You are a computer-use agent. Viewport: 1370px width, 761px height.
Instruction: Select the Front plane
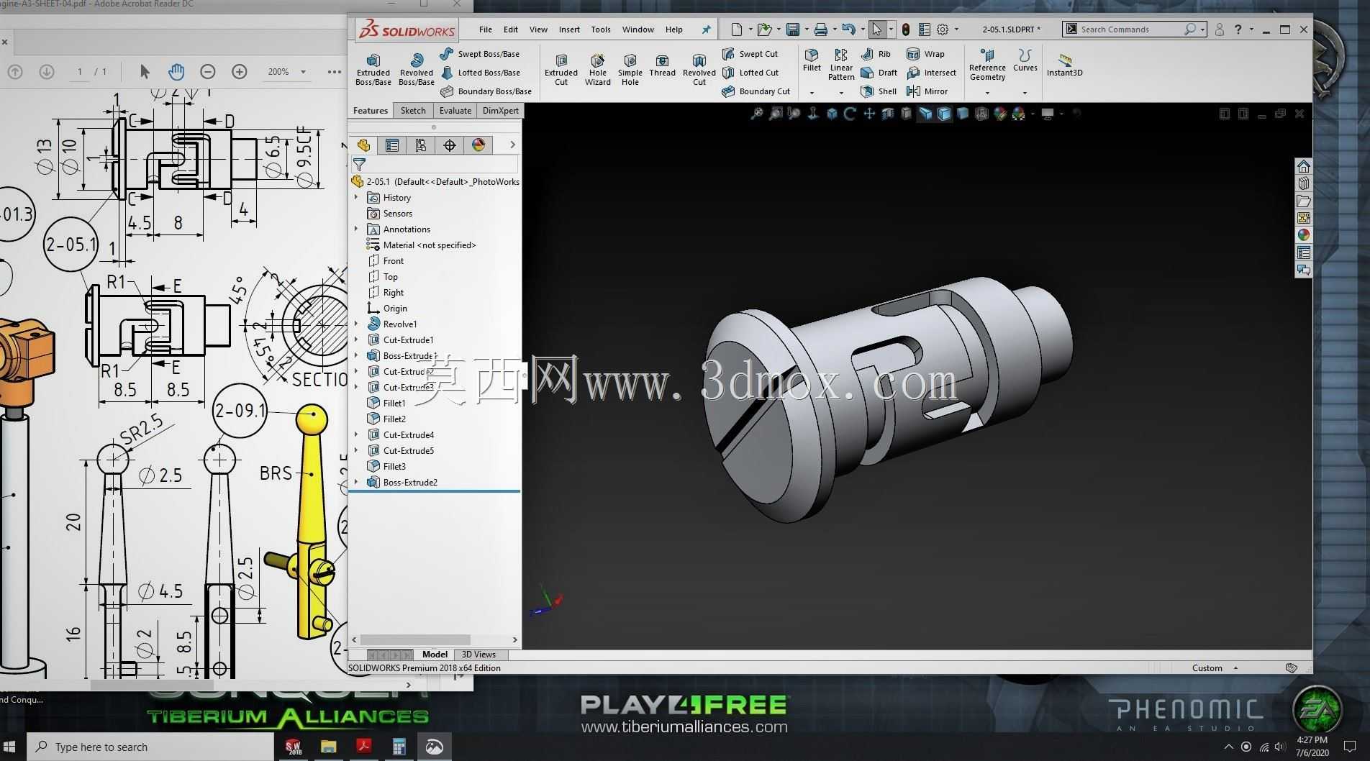[x=393, y=260]
